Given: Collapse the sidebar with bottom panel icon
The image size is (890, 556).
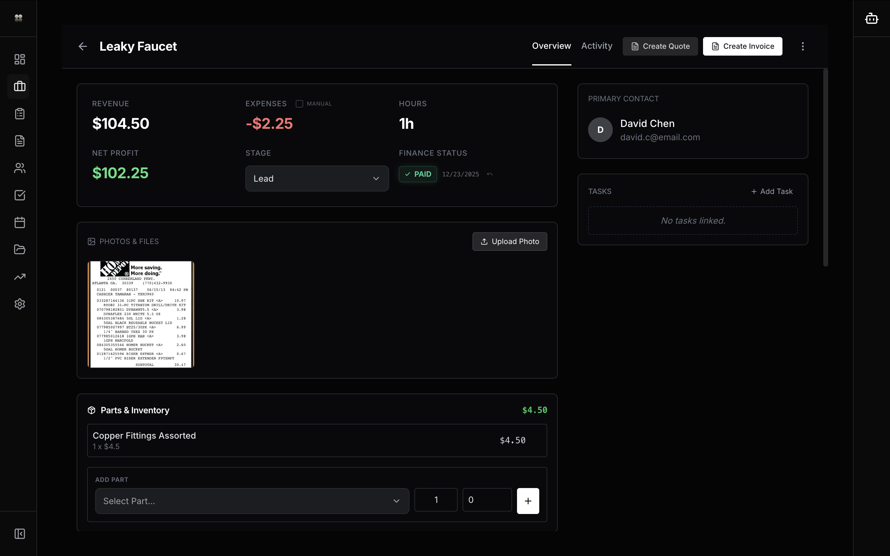Looking at the screenshot, I should coord(19,534).
